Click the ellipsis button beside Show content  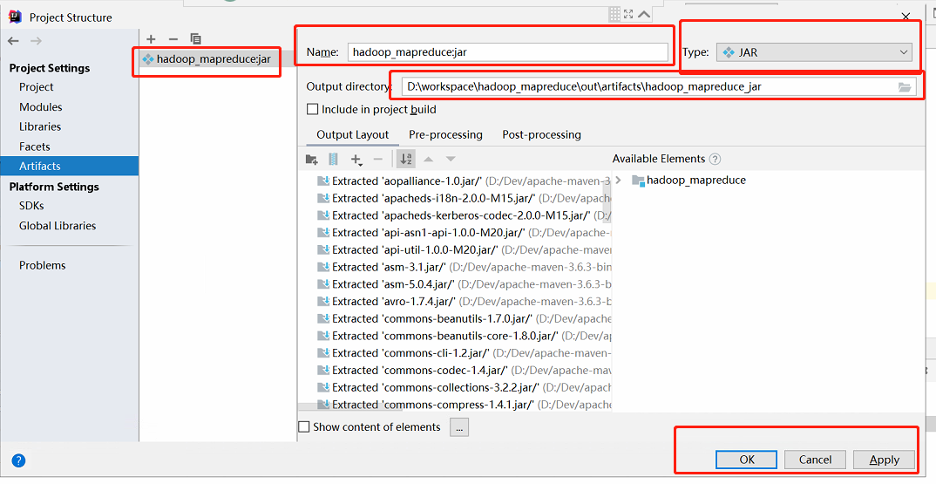pyautogui.click(x=459, y=427)
